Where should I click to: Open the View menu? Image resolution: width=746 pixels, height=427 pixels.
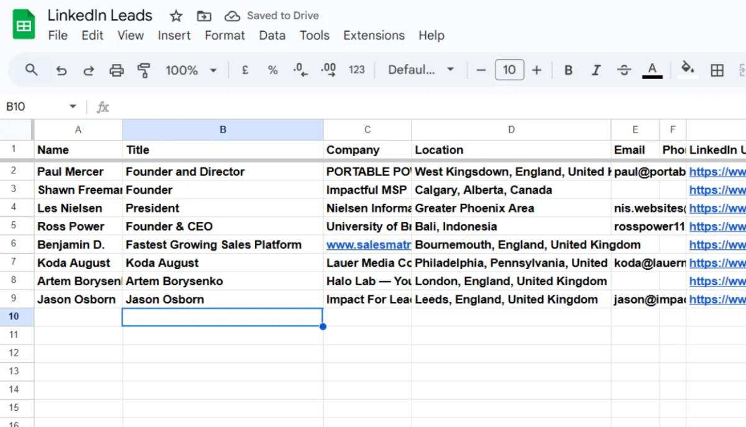[x=131, y=35]
